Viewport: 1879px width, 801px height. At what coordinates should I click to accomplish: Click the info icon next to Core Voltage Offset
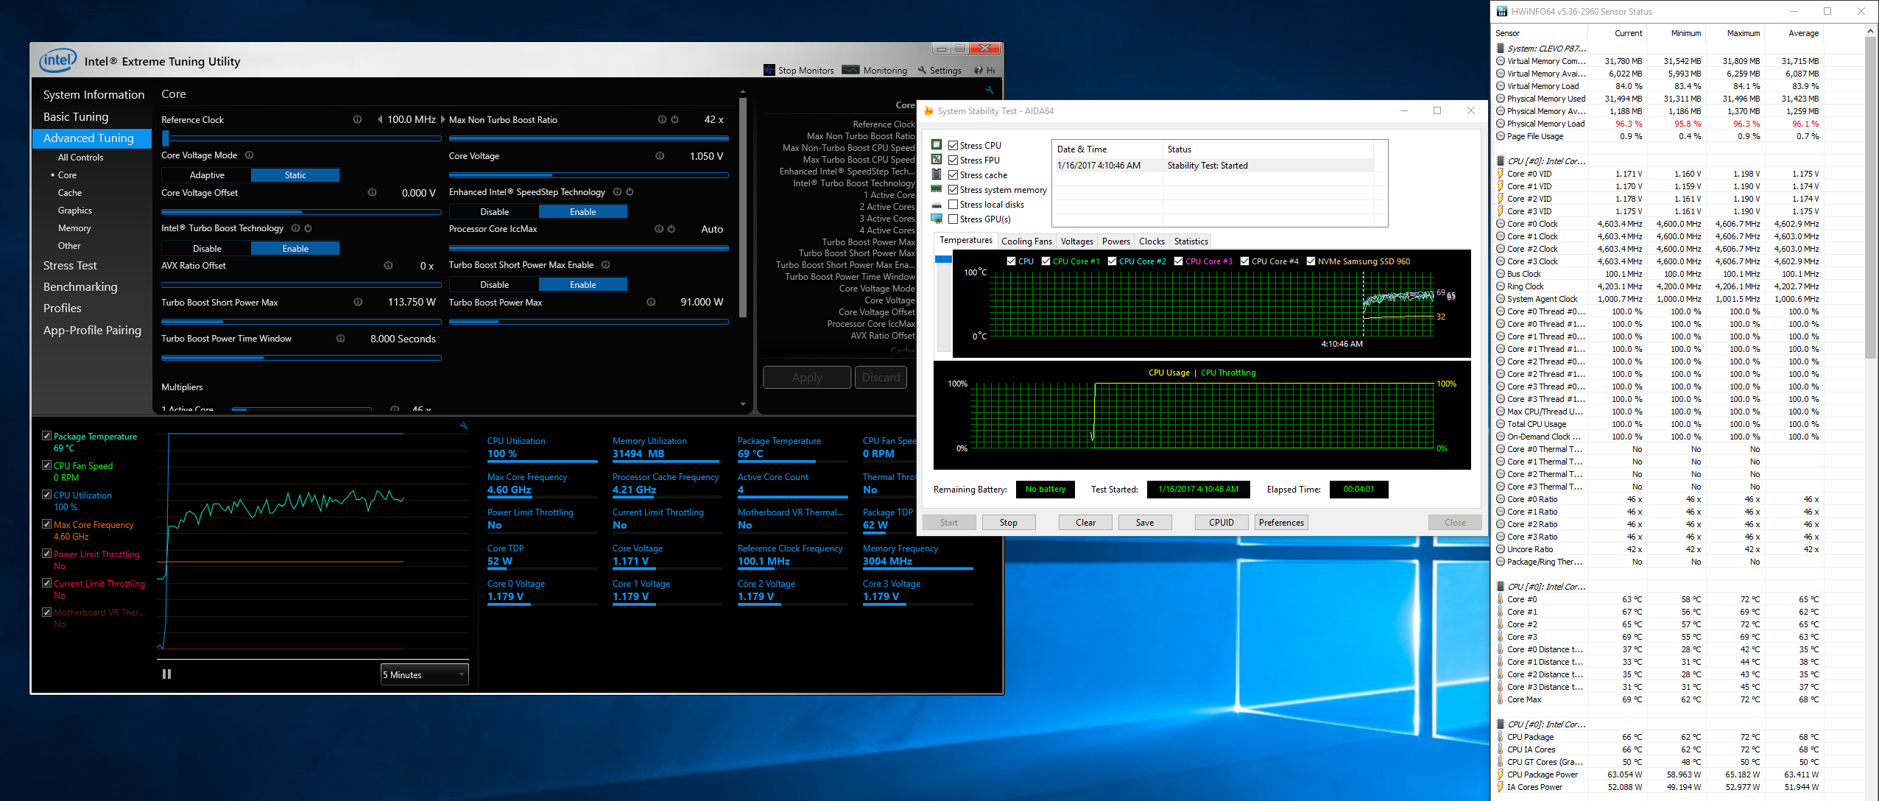coord(372,192)
